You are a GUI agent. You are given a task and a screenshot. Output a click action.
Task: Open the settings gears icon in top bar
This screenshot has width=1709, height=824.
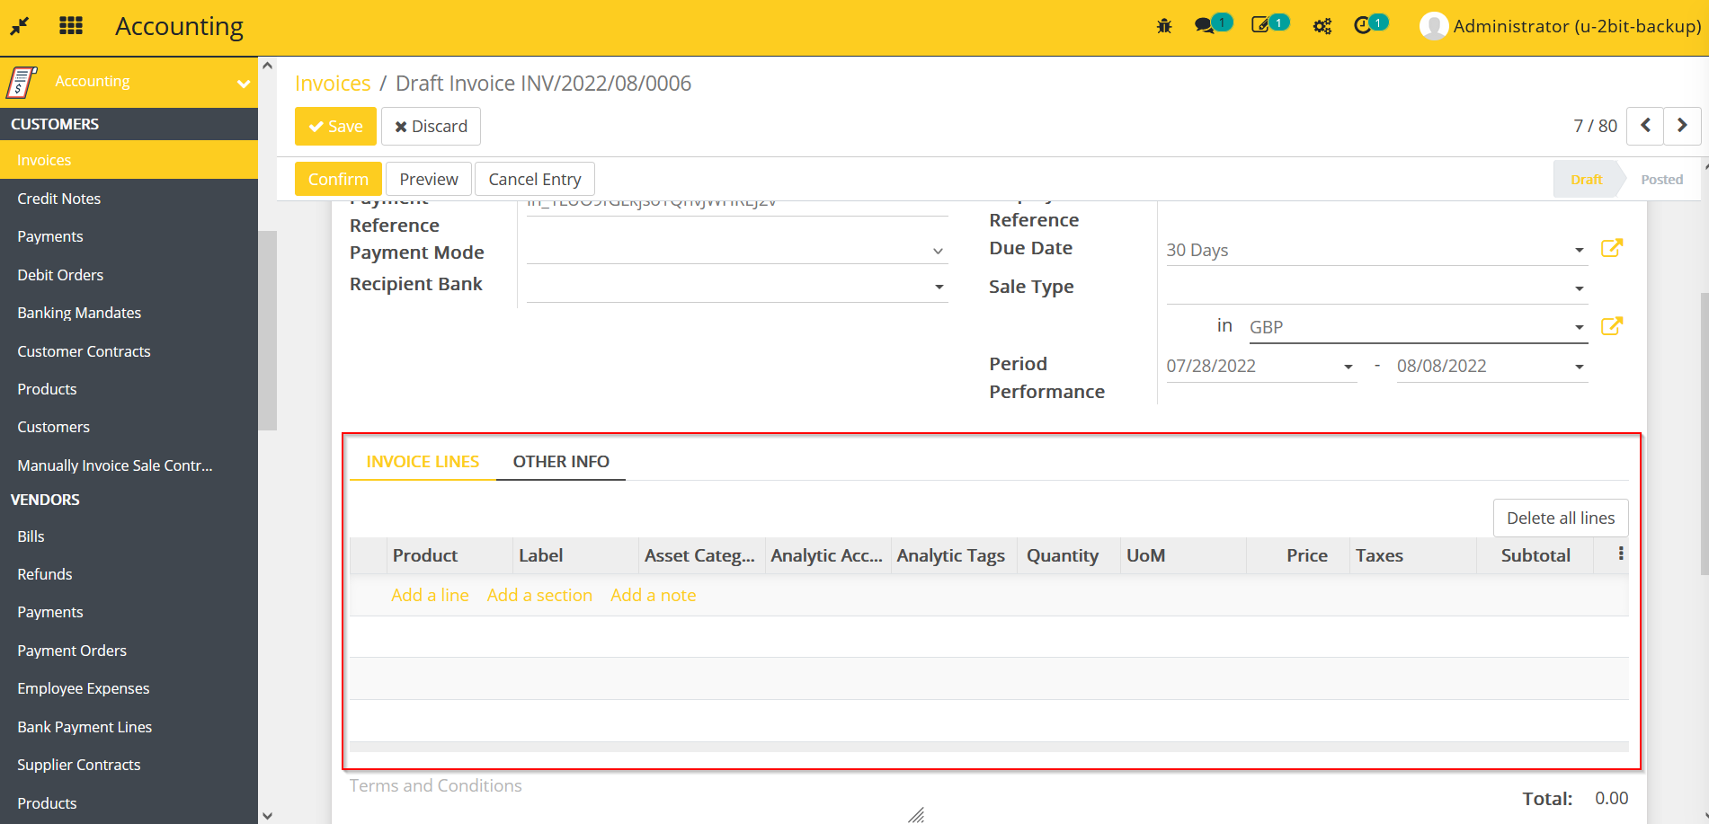click(x=1322, y=26)
